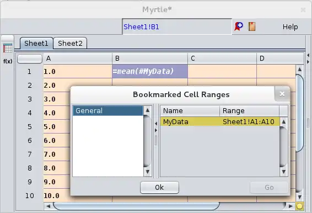Viewport: 312px width, 213px height.
Task: Click spreadsheet horizontal scroll right arrow
Action: (x=291, y=206)
